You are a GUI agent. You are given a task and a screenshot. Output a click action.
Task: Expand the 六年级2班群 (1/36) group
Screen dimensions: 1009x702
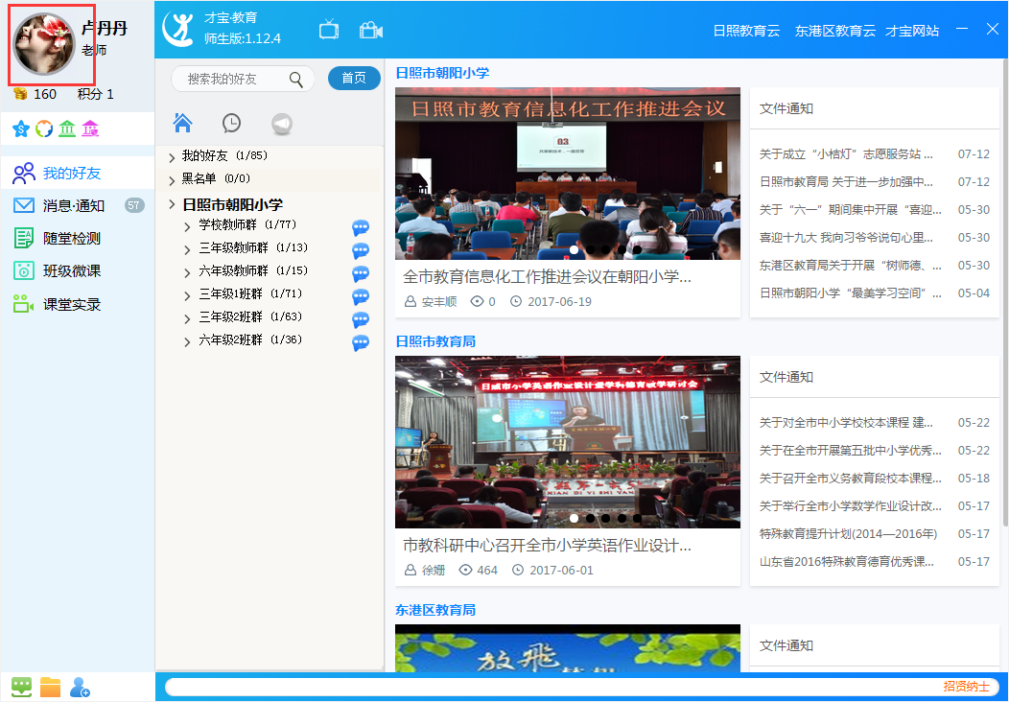tap(187, 341)
